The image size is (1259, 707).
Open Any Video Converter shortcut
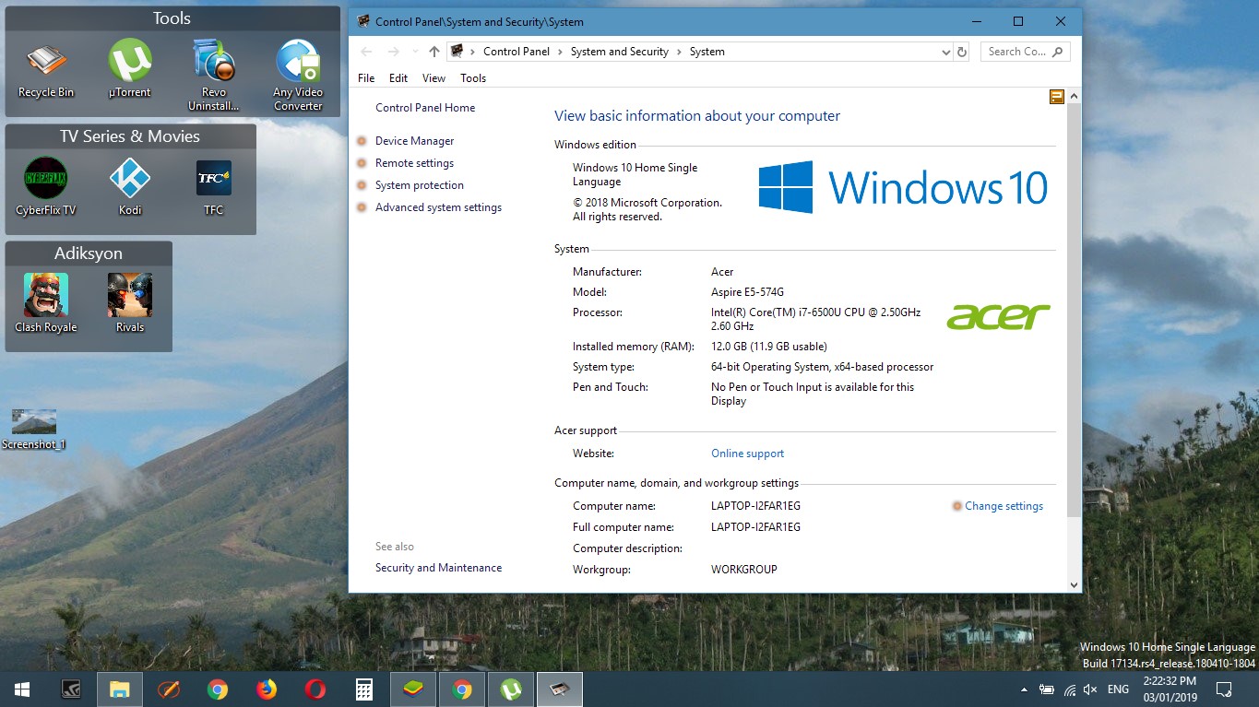[298, 76]
